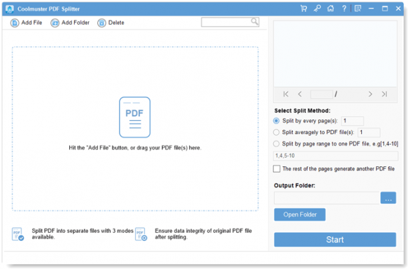Click the Add Folder toolbar button
The width and height of the screenshot is (408, 269).
(70, 23)
